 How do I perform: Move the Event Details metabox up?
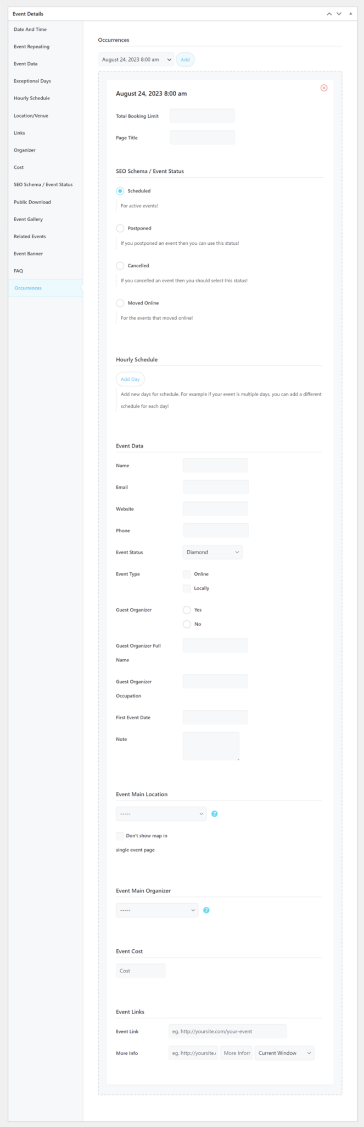[329, 13]
